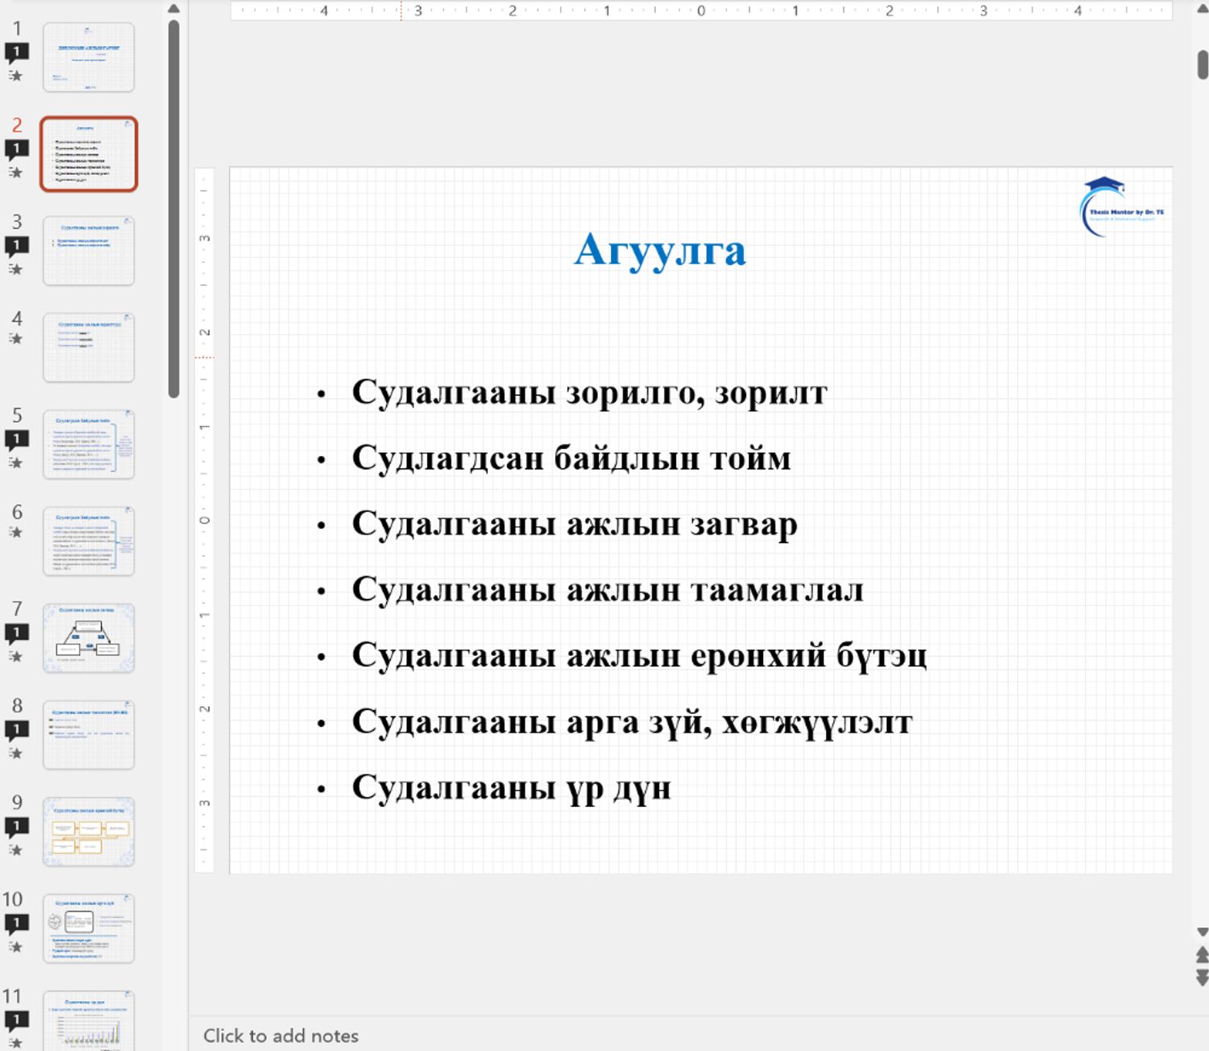Viewport: 1209px width, 1051px height.
Task: Click the bullet 'Судалгааны үр дүн'
Action: [511, 788]
